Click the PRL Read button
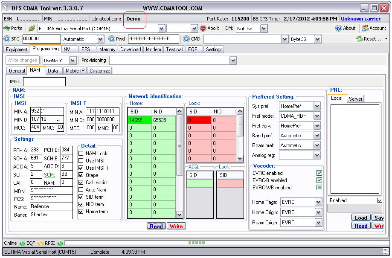The image size is (392, 258). pos(361,226)
